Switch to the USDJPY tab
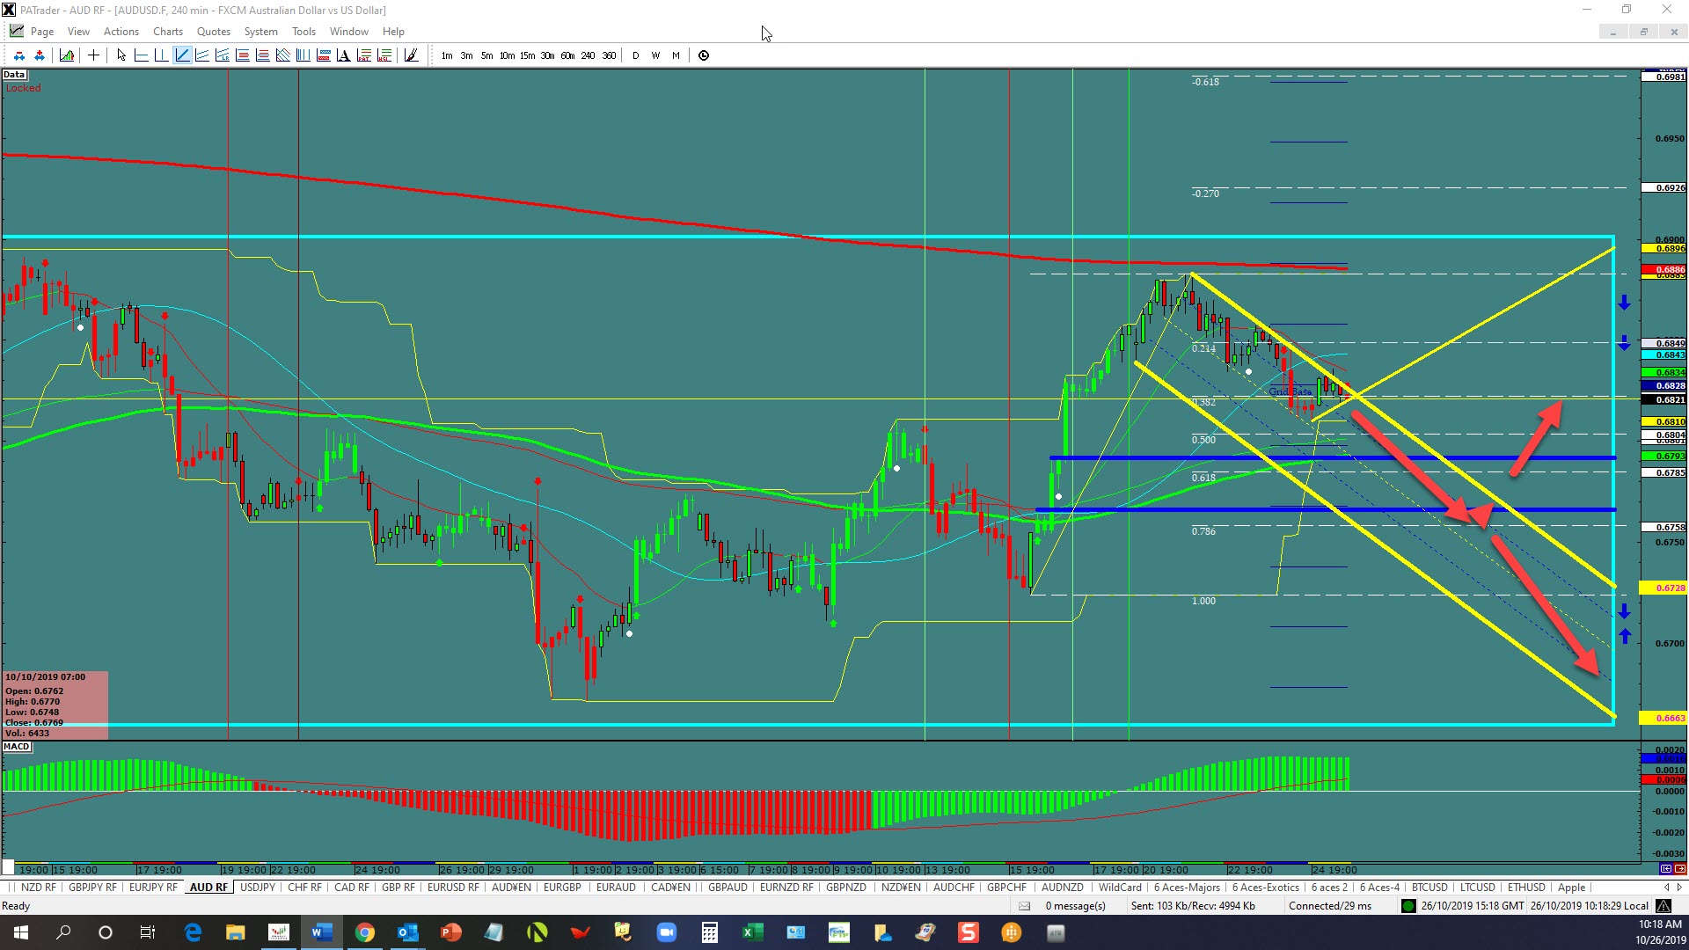 pyautogui.click(x=258, y=888)
